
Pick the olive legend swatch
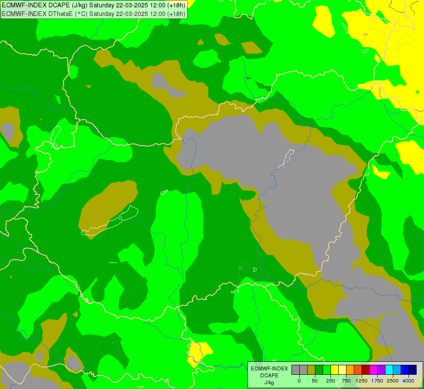click(x=311, y=370)
